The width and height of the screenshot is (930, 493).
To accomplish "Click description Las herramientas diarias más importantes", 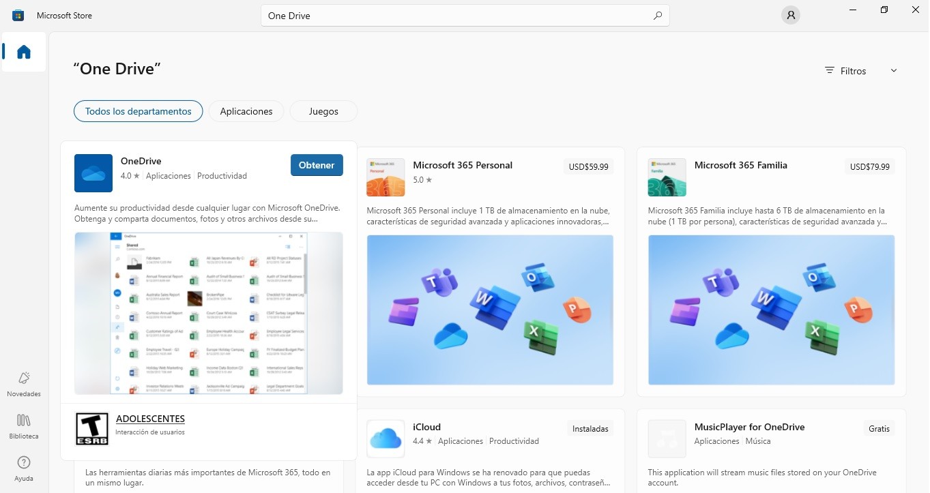I will tap(207, 477).
